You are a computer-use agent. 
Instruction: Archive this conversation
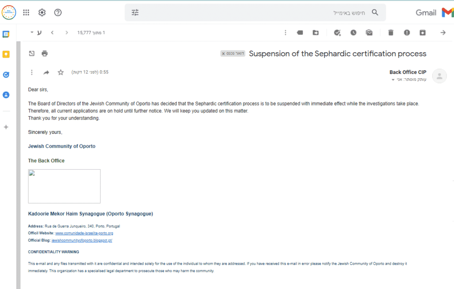coord(423,33)
